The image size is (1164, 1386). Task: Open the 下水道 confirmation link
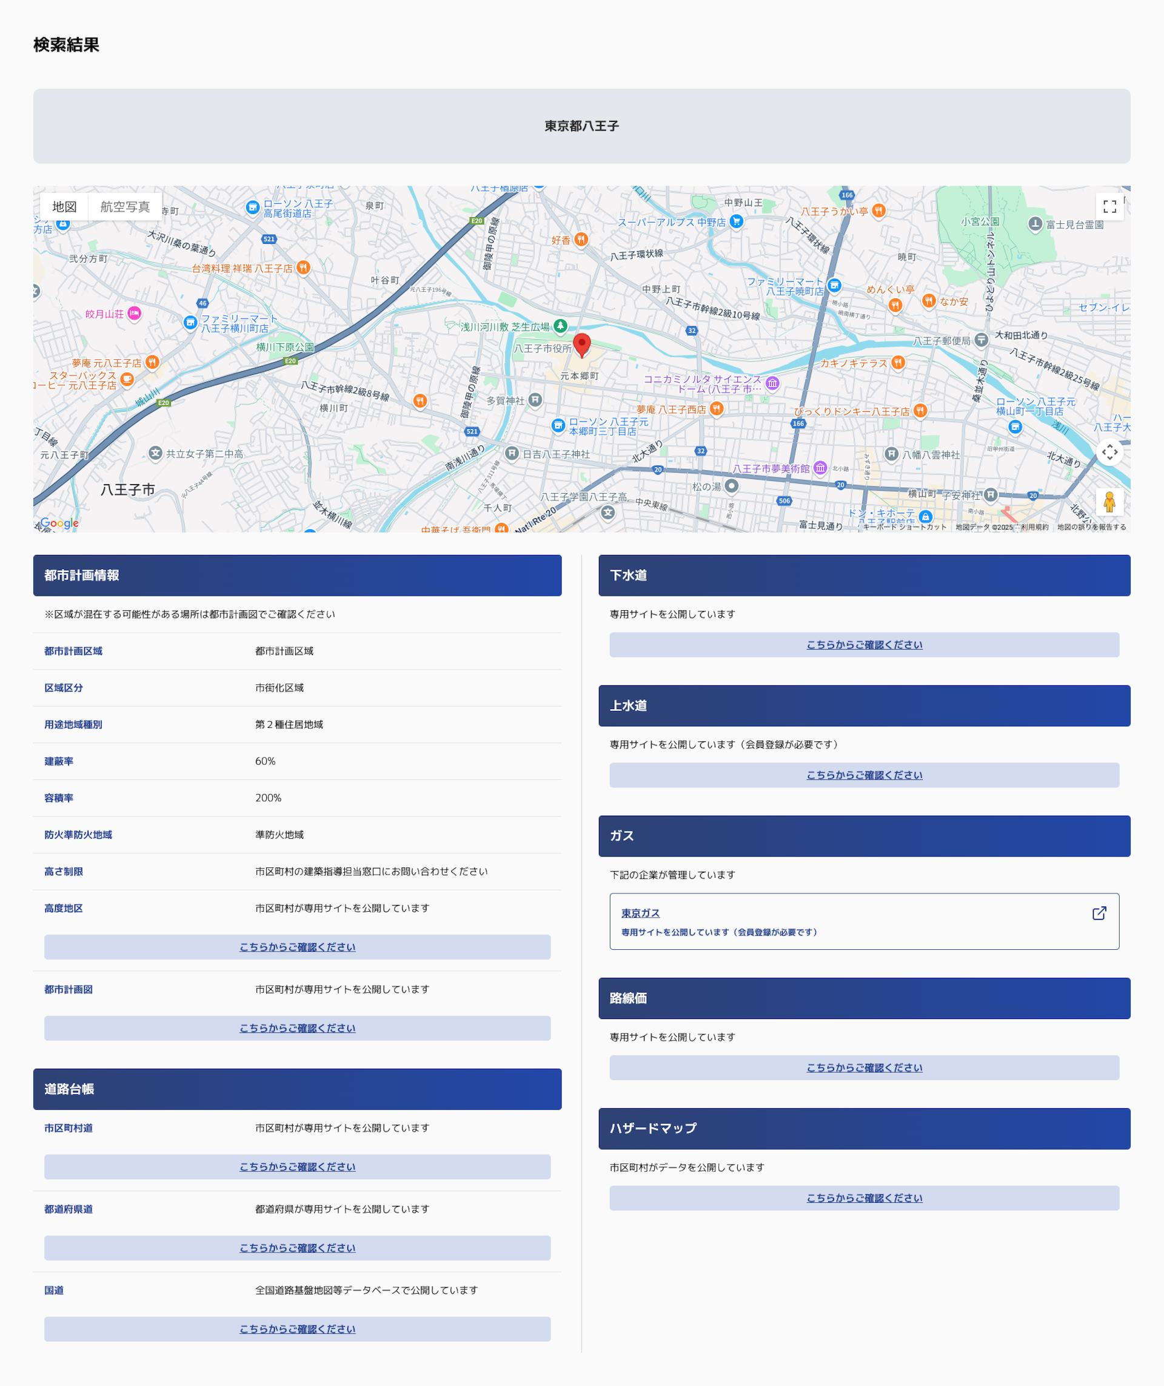[864, 644]
